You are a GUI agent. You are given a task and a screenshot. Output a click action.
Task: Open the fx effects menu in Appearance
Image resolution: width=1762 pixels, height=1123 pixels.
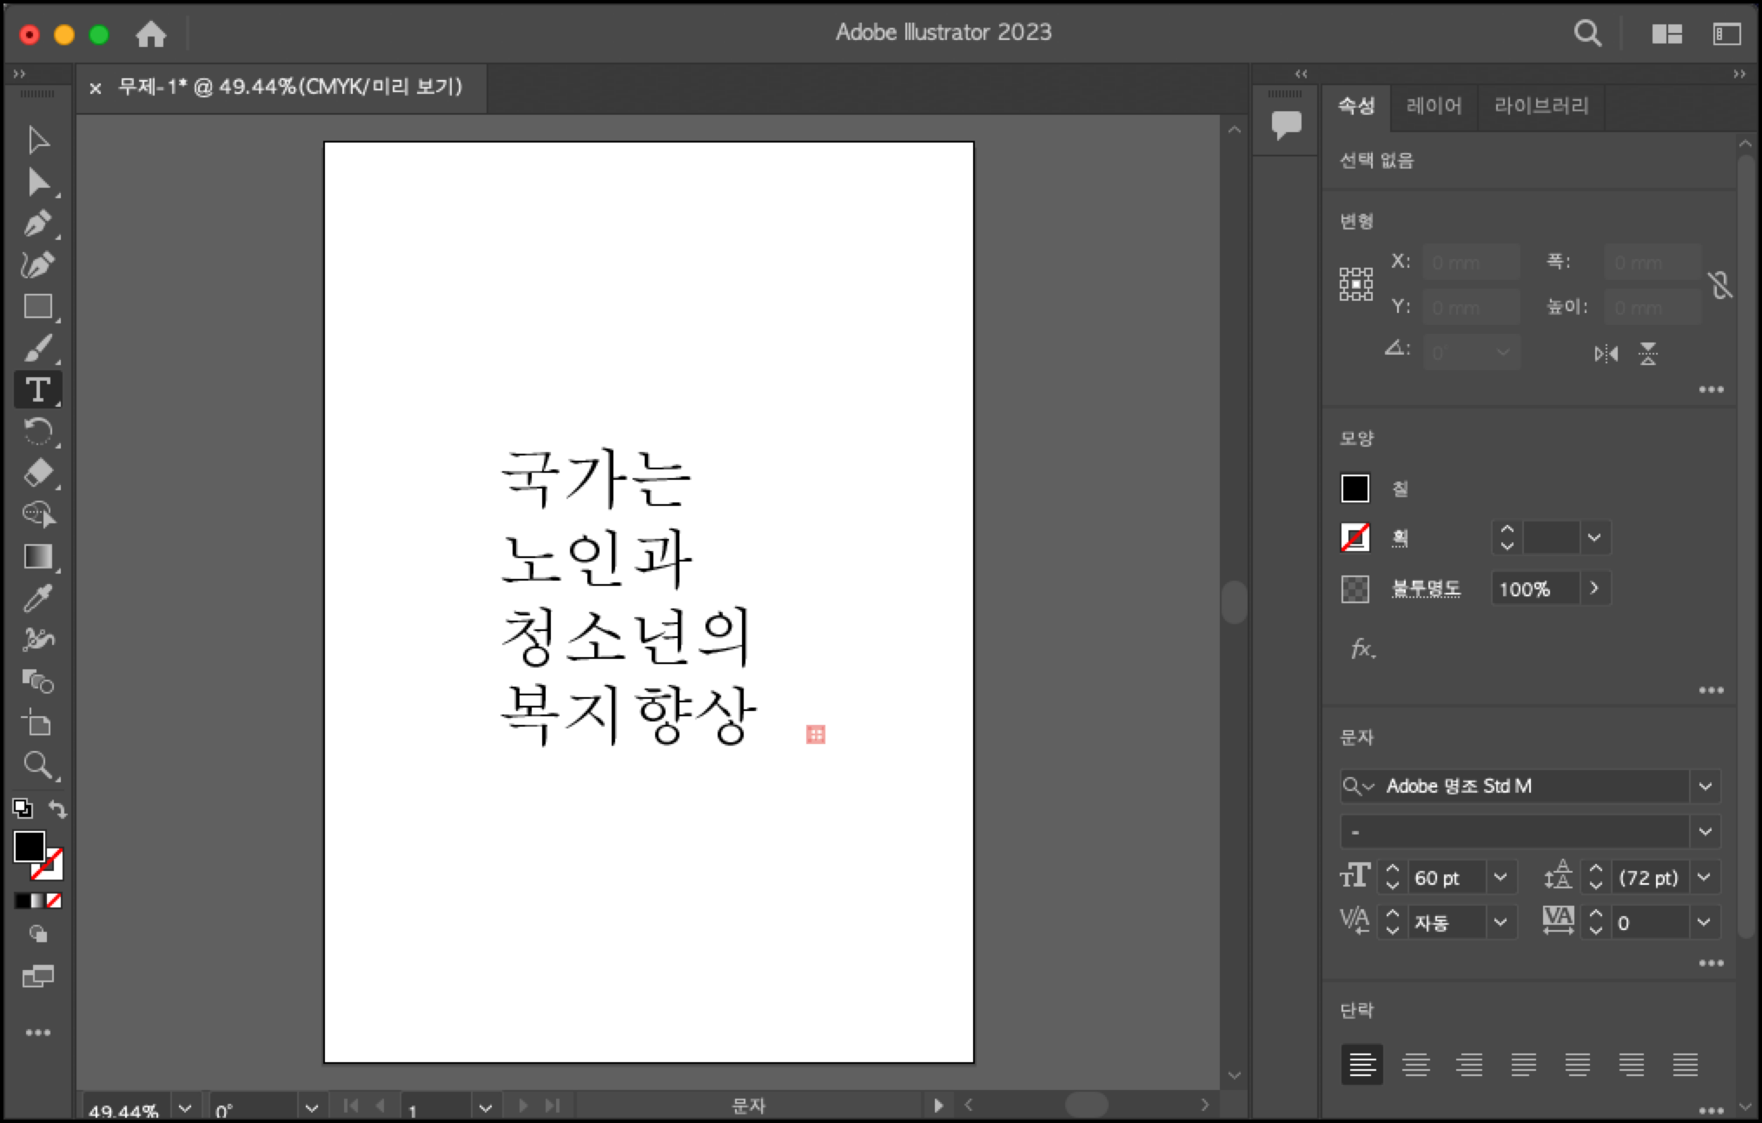[x=1362, y=648]
